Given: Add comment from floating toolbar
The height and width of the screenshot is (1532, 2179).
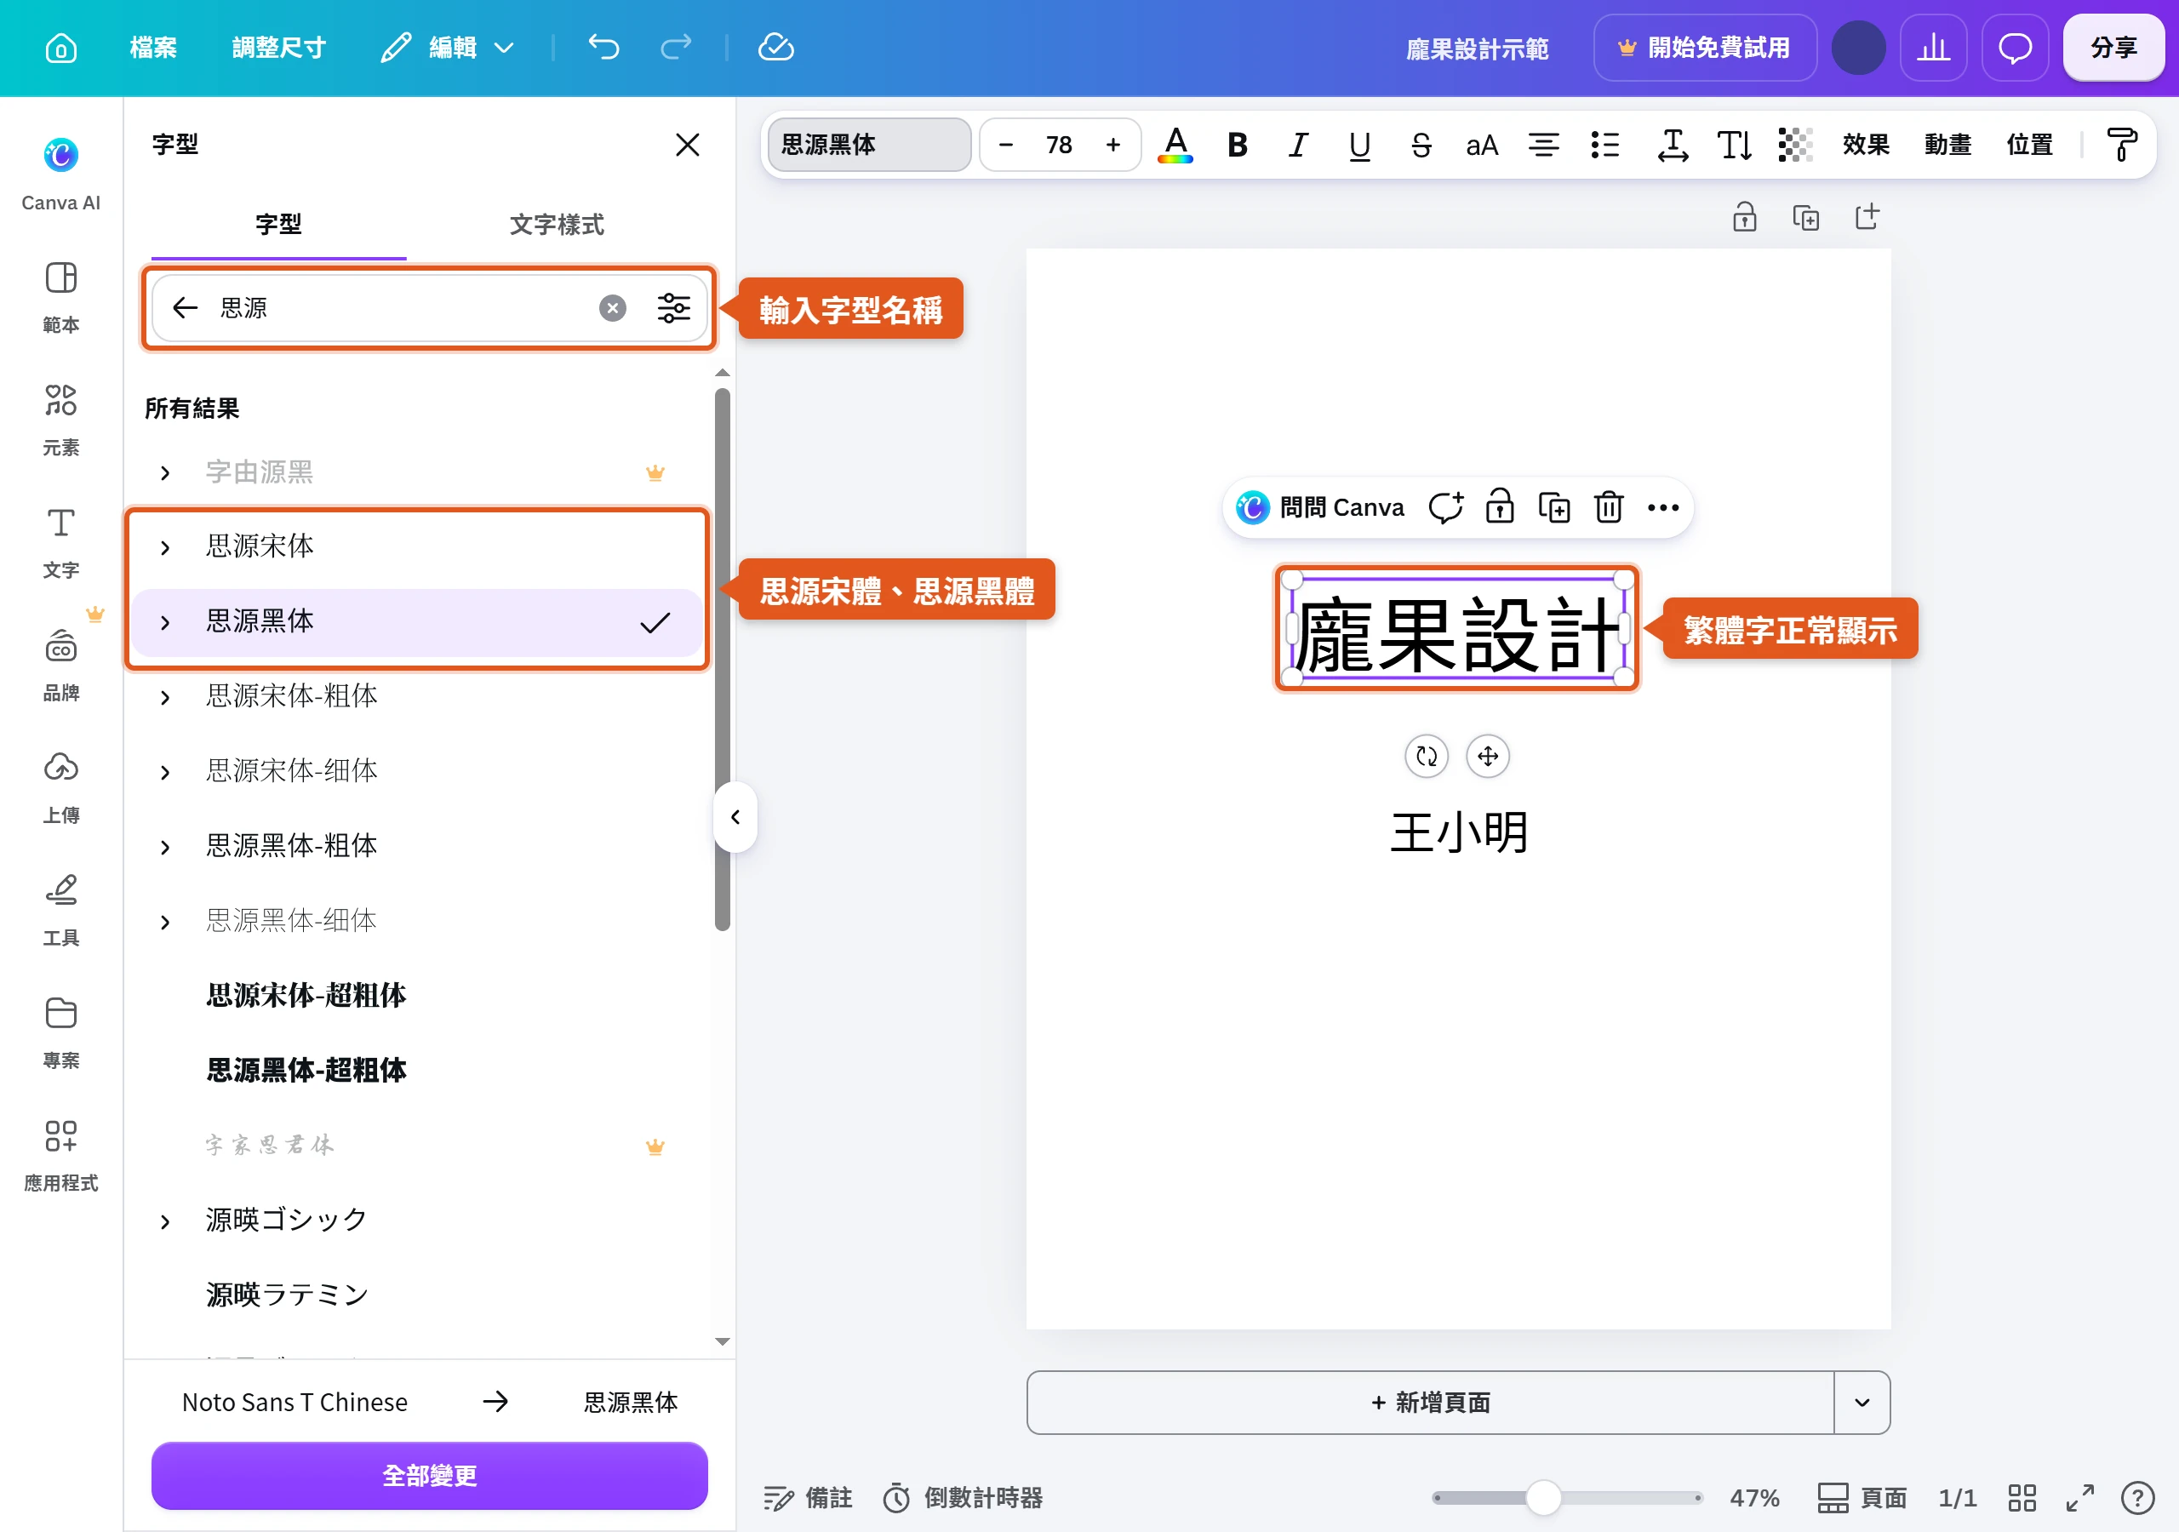Looking at the screenshot, I should [x=1445, y=507].
